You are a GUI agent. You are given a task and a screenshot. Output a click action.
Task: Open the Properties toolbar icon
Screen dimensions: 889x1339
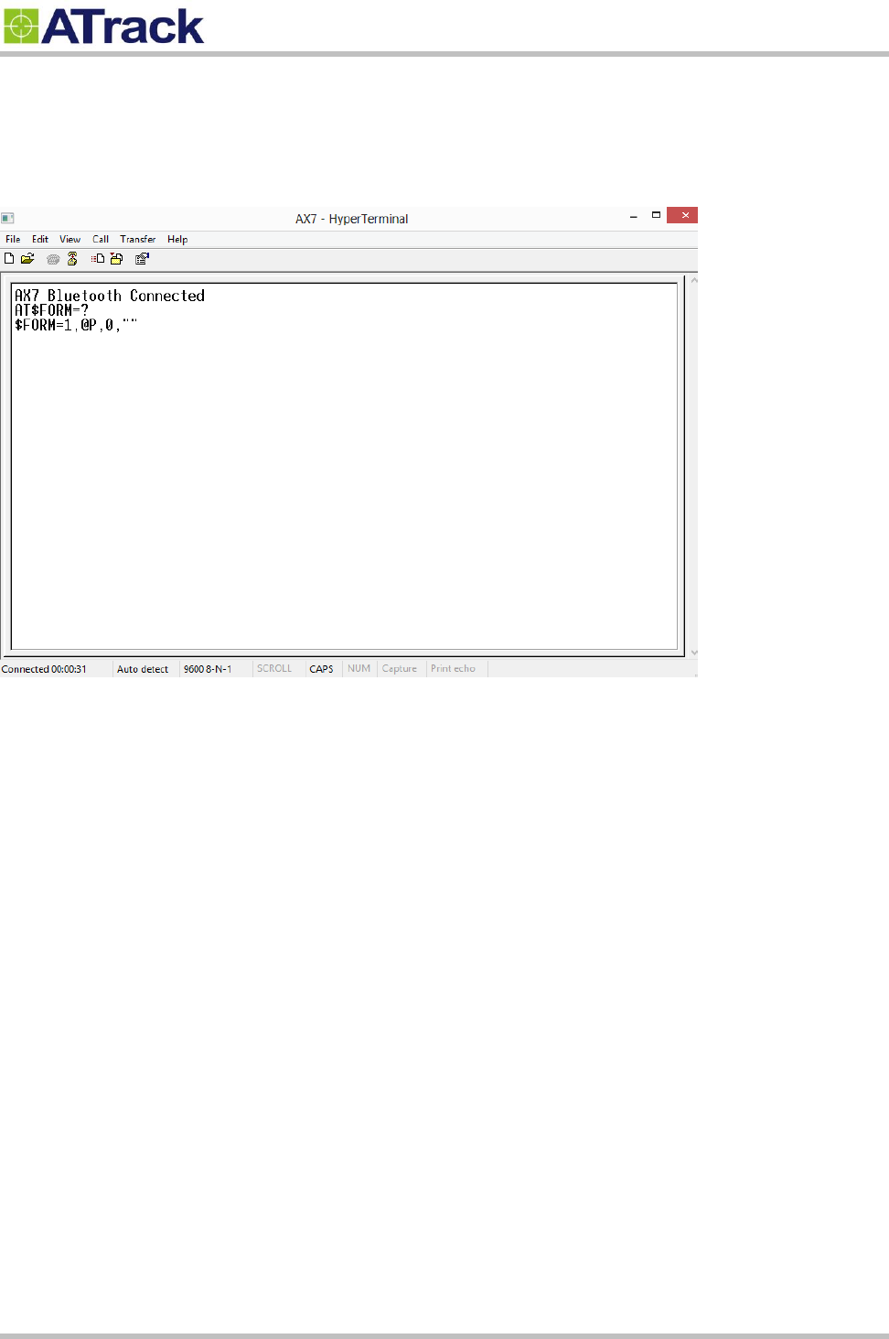point(142,259)
